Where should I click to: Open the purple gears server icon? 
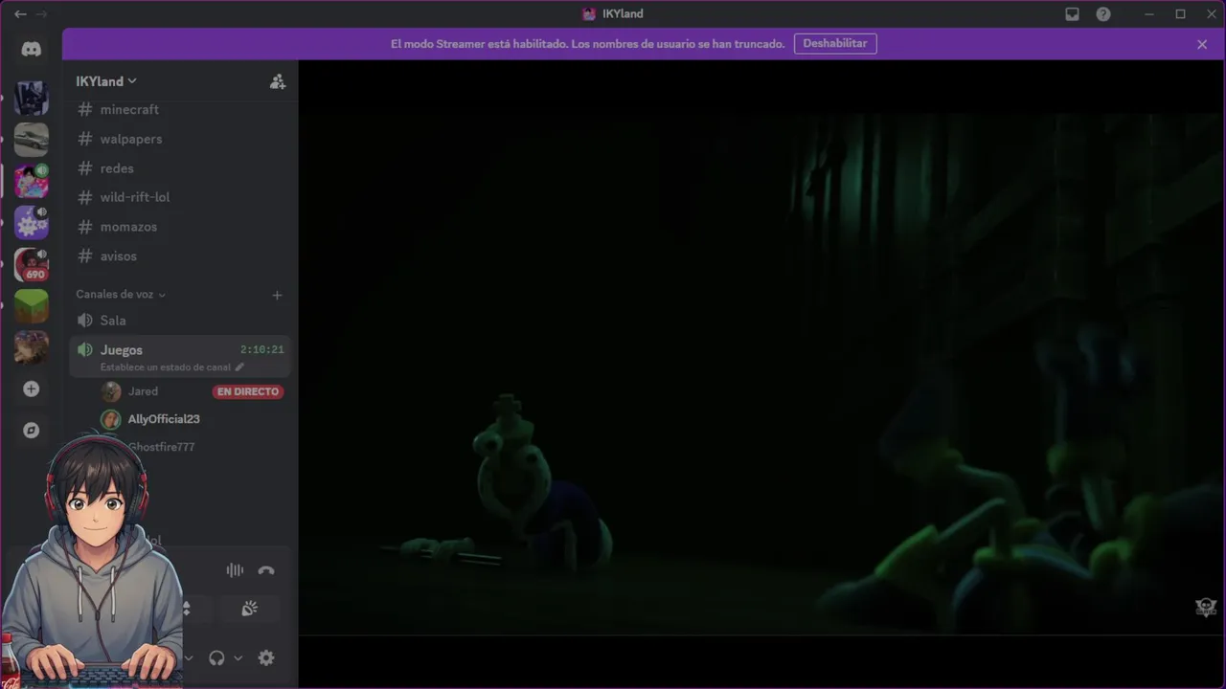(x=32, y=222)
